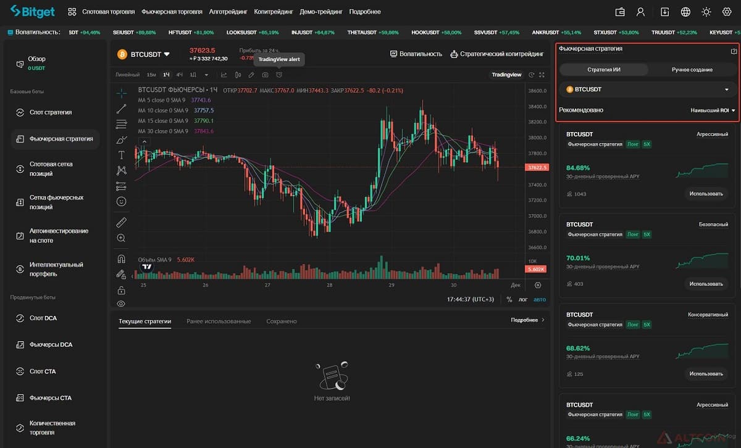Toggle stay in drawing mode

(x=121, y=275)
